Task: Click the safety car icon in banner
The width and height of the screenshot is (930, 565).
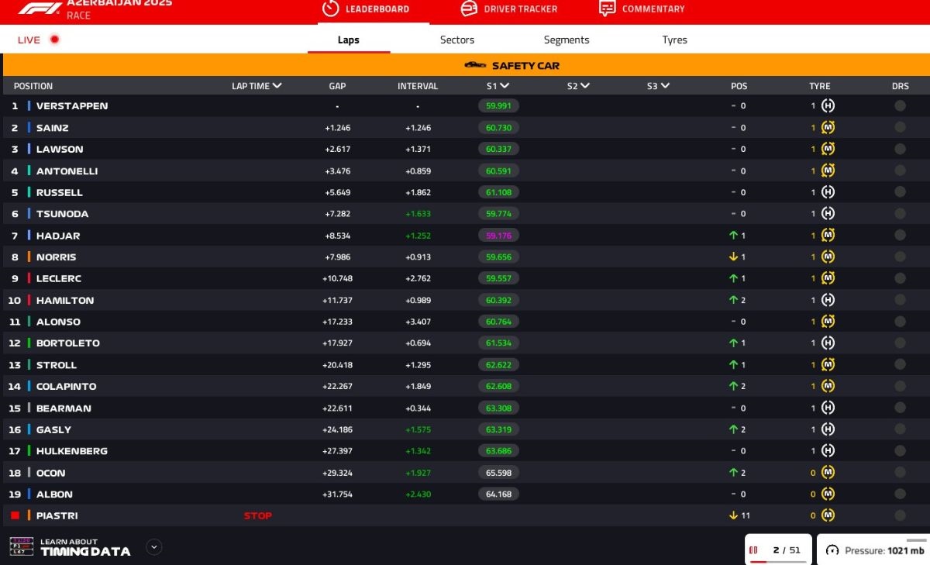Action: point(475,65)
